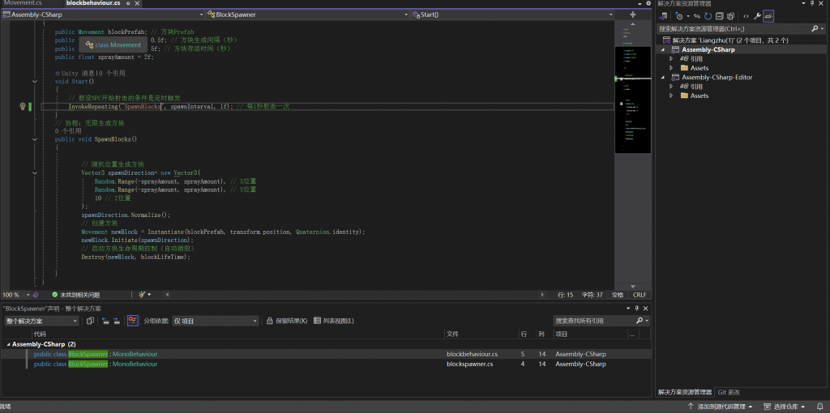Collapse the Assembly-CSharp project node
Viewport: 830px width, 413px height.
(663, 49)
